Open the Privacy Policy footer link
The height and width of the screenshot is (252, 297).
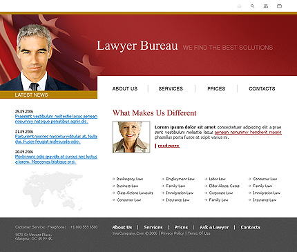(172, 233)
